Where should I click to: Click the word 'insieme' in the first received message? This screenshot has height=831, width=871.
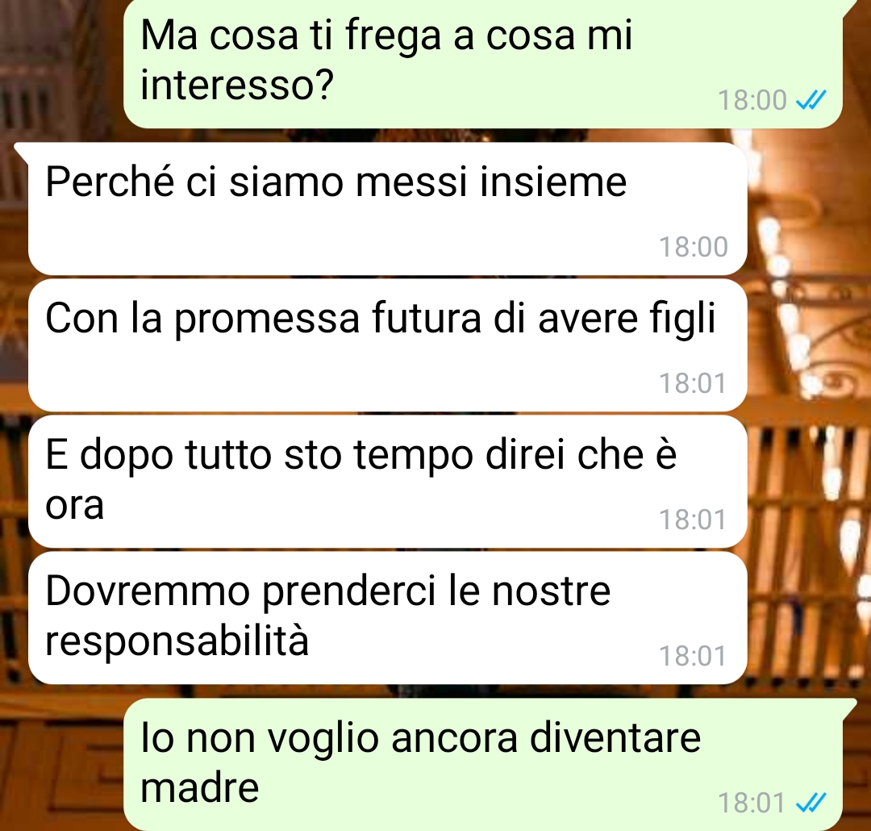click(x=552, y=182)
